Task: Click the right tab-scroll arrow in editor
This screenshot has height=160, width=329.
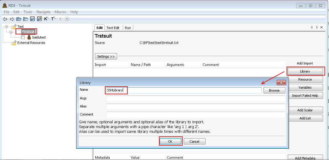Action: [x=317, y=27]
